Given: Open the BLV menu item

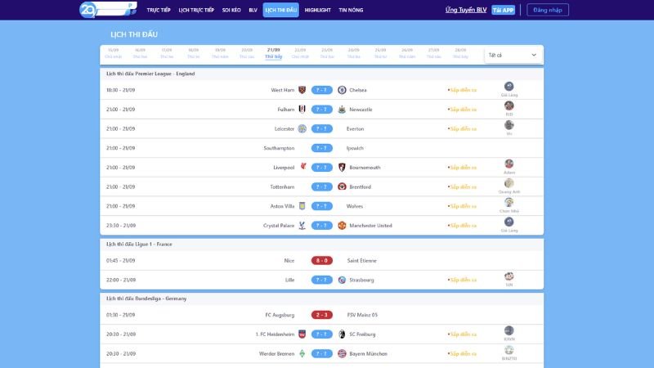Looking at the screenshot, I should [253, 10].
